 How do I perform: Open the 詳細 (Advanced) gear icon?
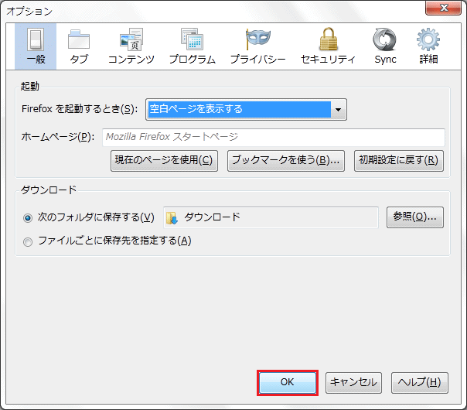point(428,39)
